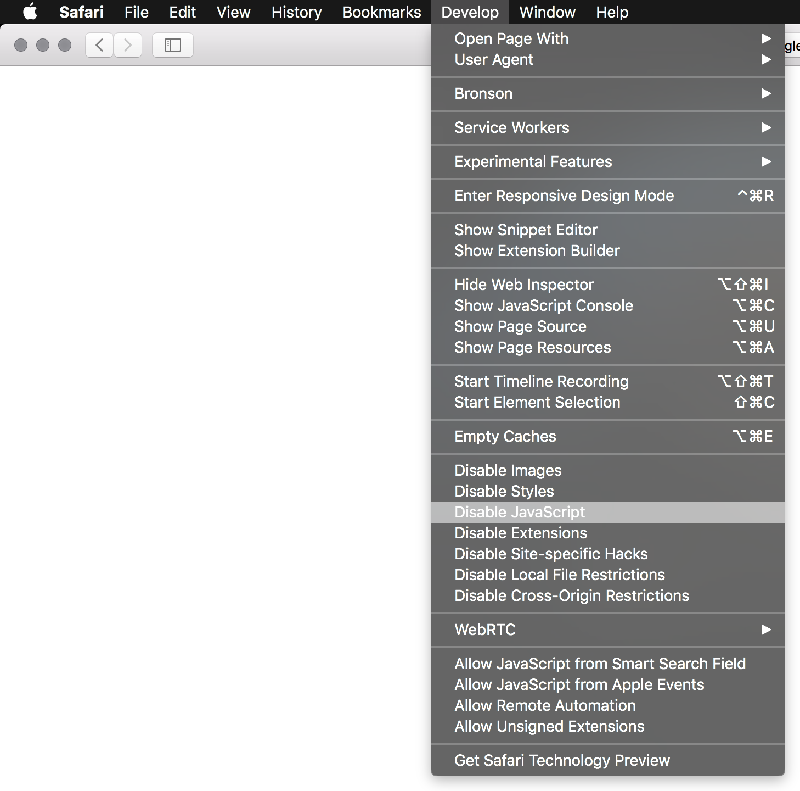
Task: Open the Edit menu
Action: click(182, 12)
